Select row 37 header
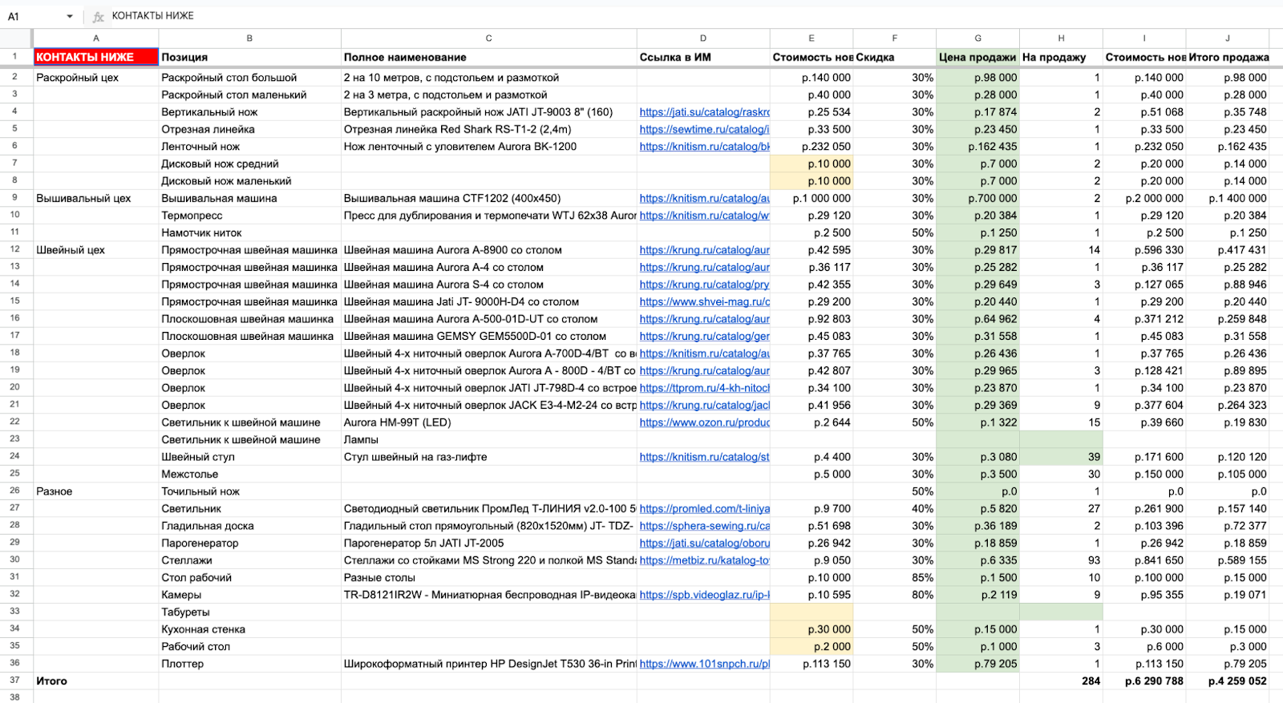1283x703 pixels. (x=15, y=681)
